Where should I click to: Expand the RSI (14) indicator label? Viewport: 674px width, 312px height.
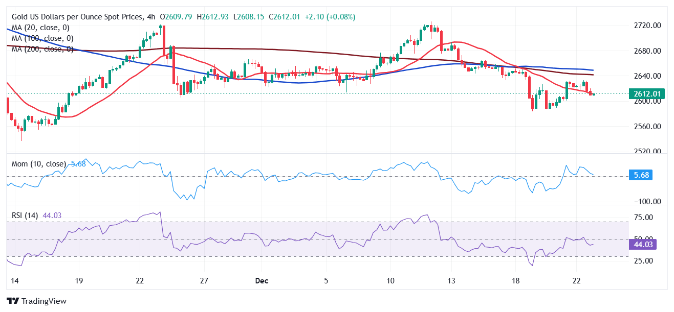26,215
